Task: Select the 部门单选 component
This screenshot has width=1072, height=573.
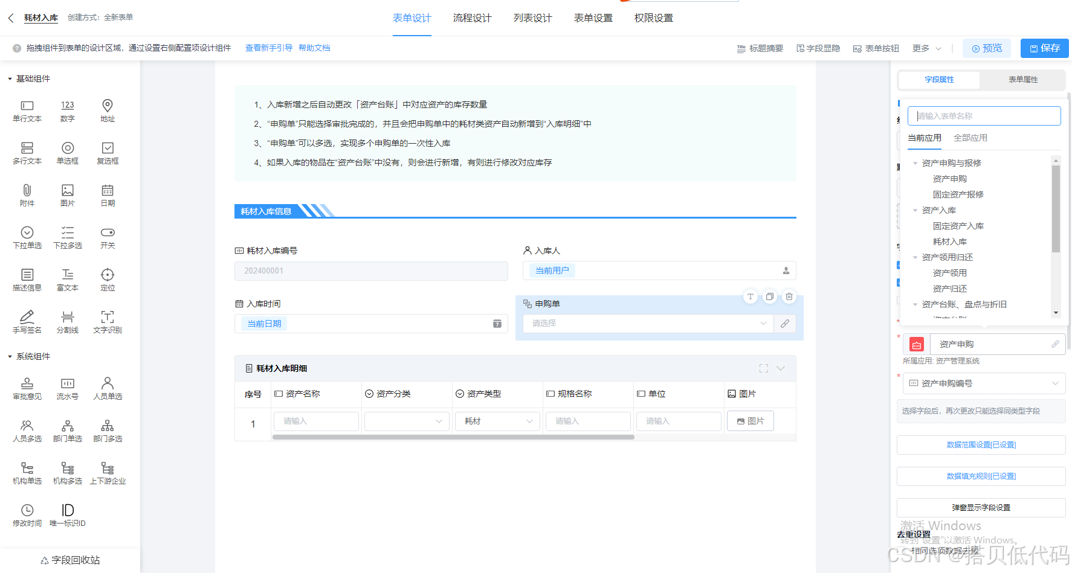Action: pos(68,431)
